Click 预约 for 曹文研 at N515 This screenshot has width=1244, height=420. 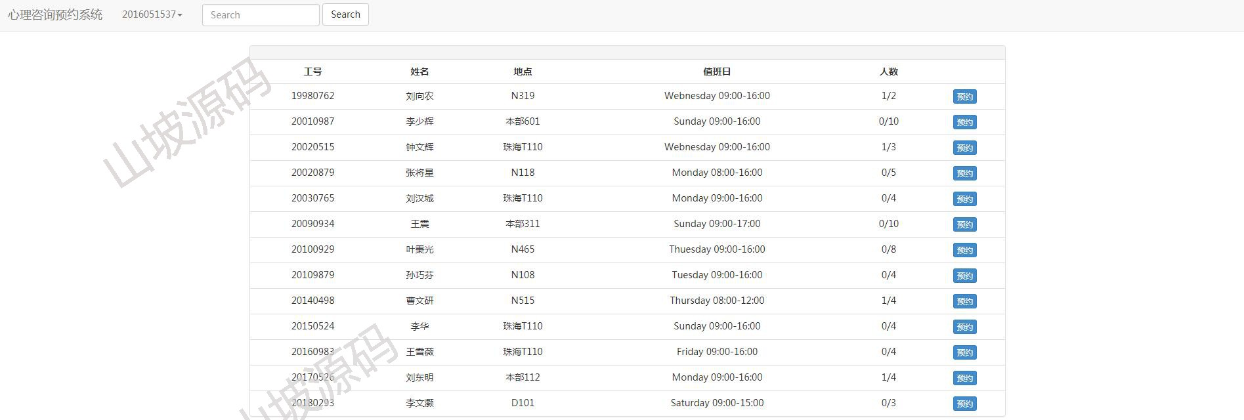[964, 301]
